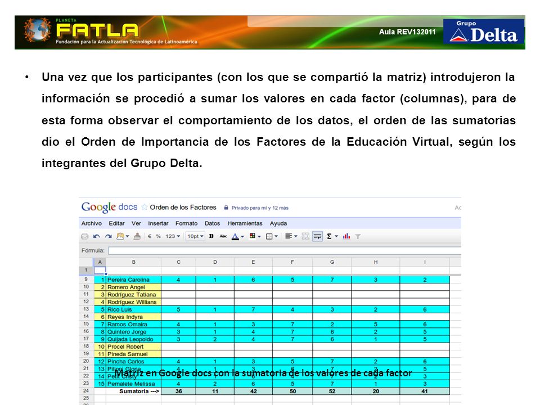The image size is (540, 405).
Task: Apply the euro currency format
Action: pyautogui.click(x=150, y=236)
